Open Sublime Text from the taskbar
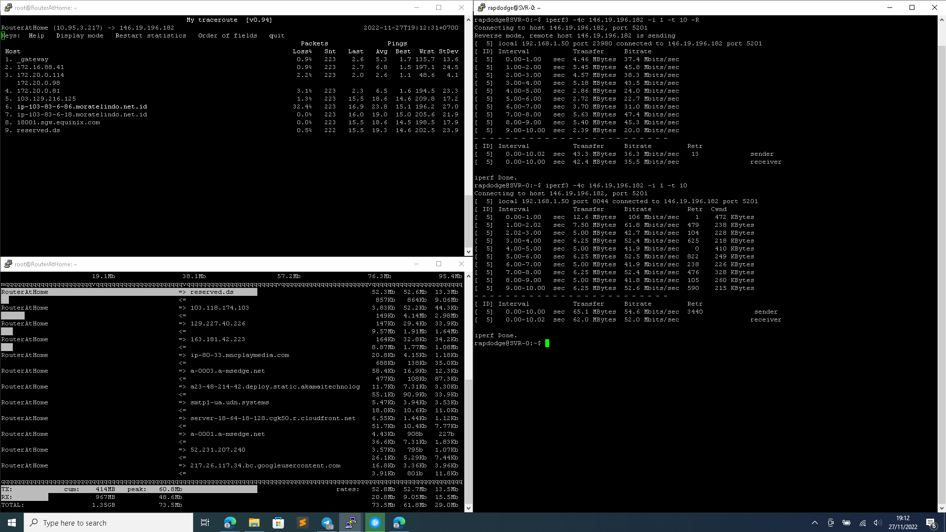 (302, 523)
